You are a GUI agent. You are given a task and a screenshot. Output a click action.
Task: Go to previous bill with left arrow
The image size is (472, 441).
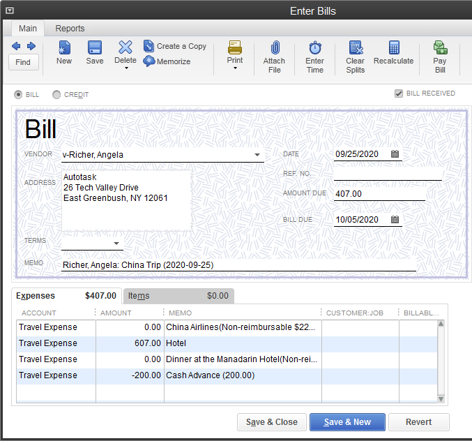[16, 46]
